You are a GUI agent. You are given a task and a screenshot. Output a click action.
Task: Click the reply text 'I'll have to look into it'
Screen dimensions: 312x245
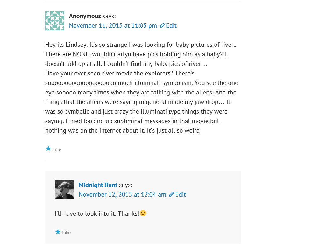click(85, 213)
